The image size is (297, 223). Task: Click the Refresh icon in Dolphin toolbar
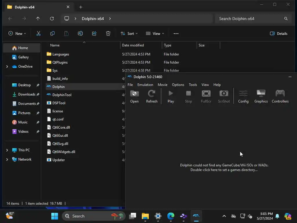tap(152, 96)
